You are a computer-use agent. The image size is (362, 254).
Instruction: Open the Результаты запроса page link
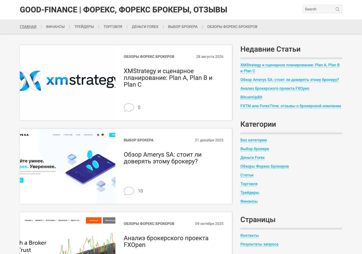pos(259,244)
